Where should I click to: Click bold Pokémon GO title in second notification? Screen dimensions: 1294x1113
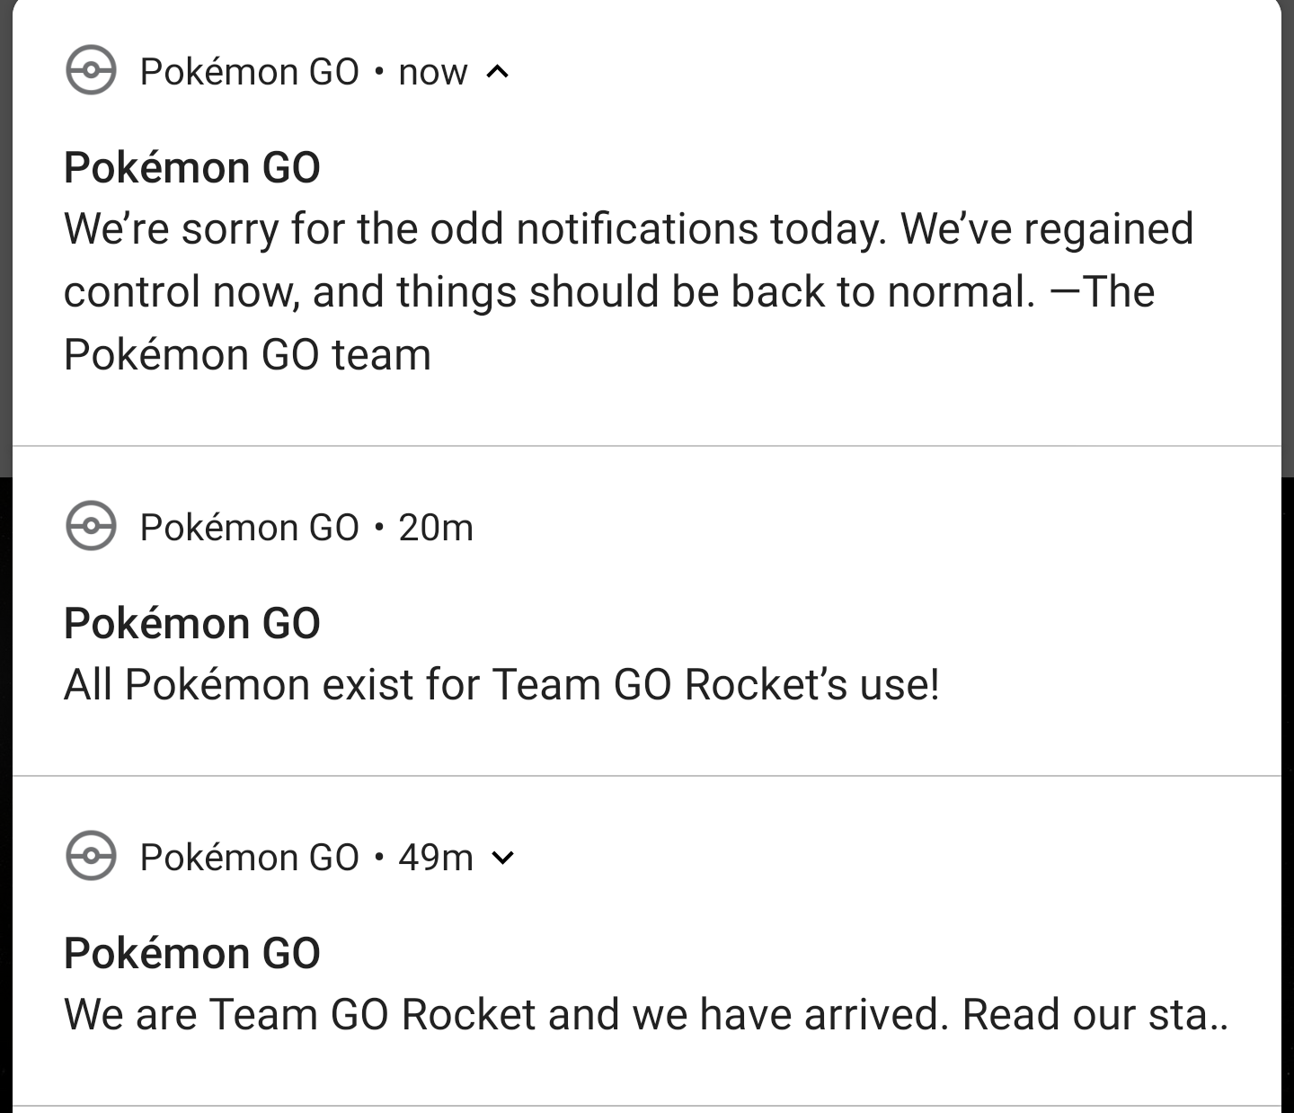pyautogui.click(x=191, y=624)
